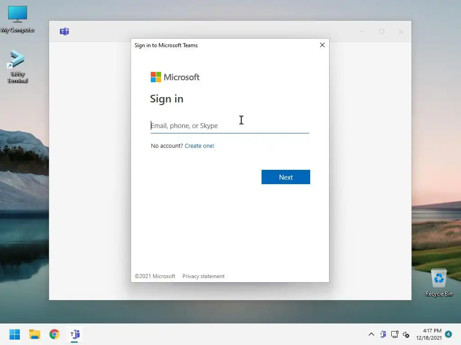Maximize the Teams background window

pos(382,31)
